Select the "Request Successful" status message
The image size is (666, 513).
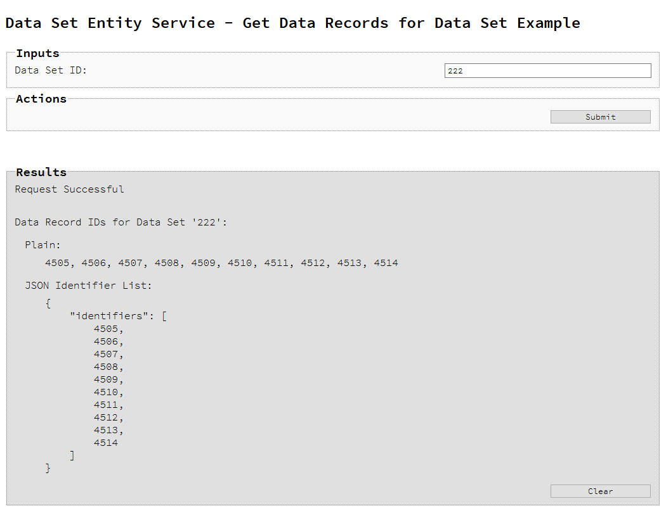click(x=70, y=189)
